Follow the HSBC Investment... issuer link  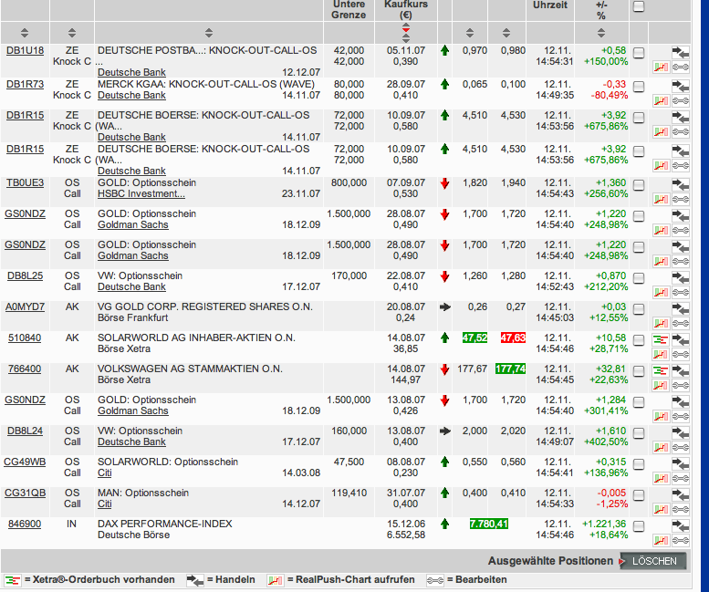[141, 193]
